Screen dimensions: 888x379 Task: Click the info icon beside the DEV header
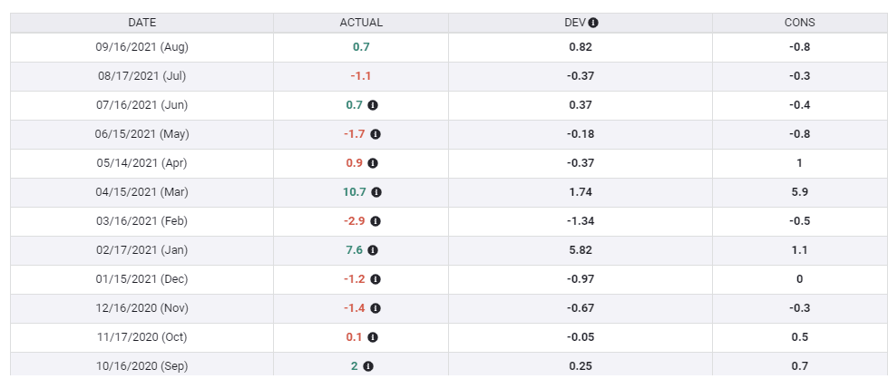593,23
